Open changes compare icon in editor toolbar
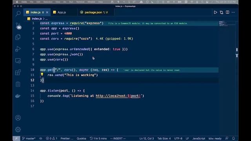This screenshot has height=141, width=251. pos(222,12)
